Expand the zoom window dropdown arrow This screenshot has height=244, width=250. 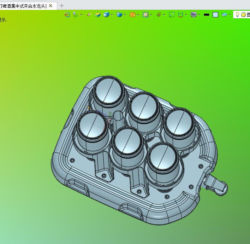[x=151, y=15]
